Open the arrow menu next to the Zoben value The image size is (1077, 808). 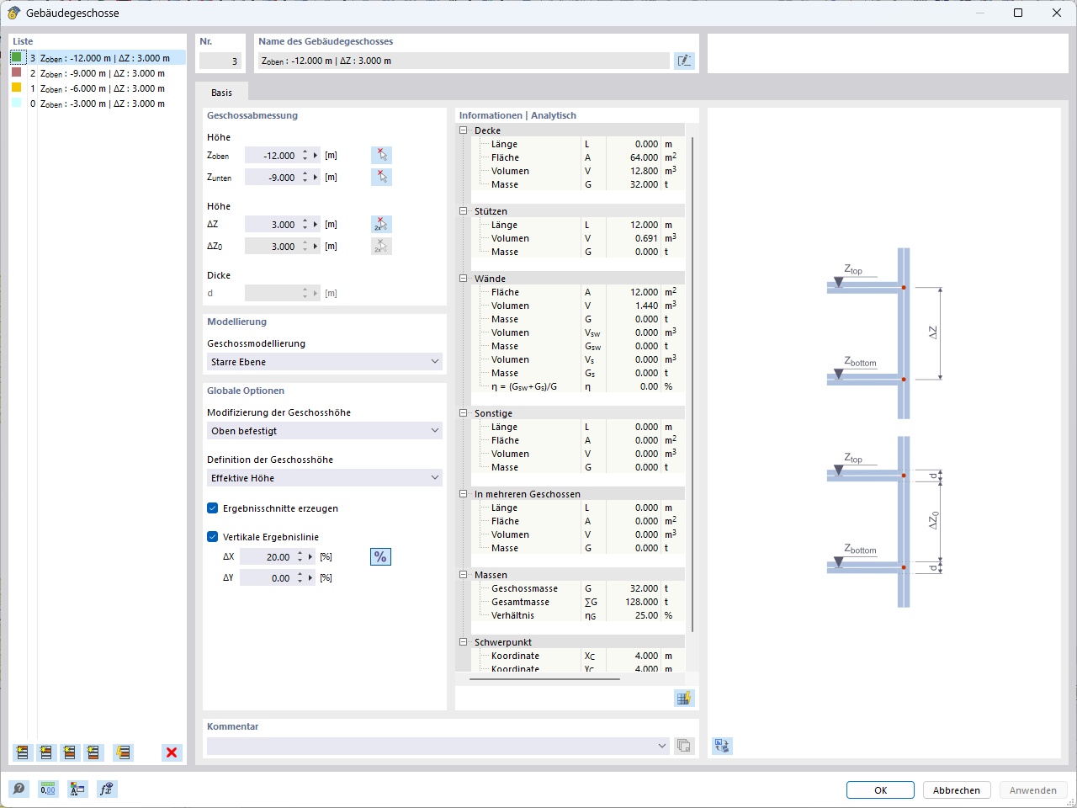(316, 156)
